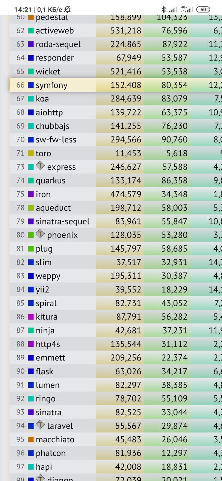Click the value 5,618 in toro row
The height and width of the screenshot is (481, 222).
(177, 153)
